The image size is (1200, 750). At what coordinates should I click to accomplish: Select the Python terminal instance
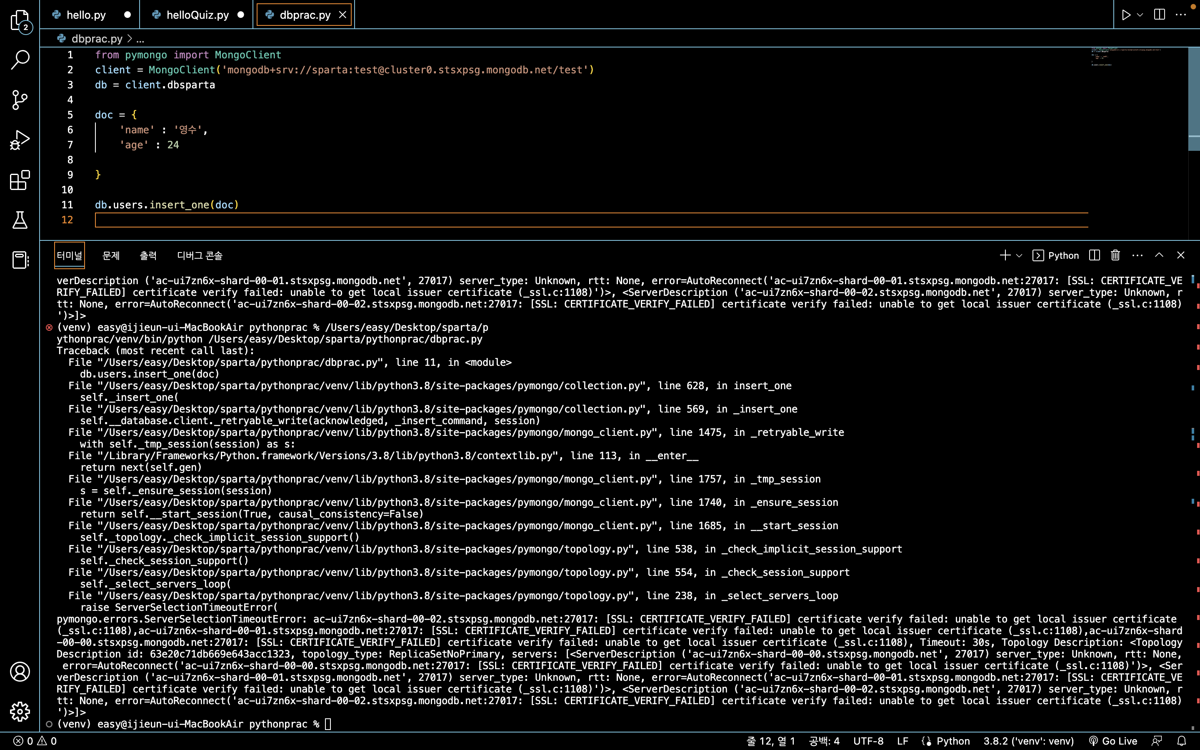(x=1056, y=255)
